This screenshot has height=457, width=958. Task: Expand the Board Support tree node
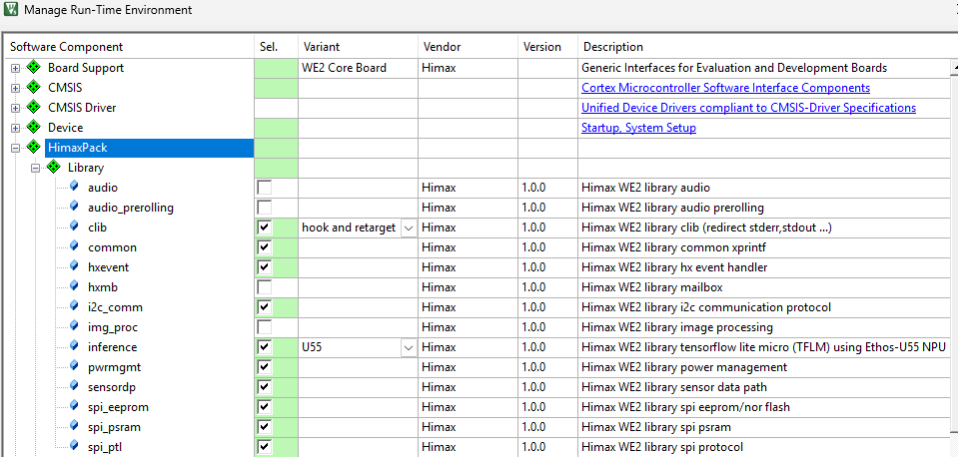point(15,68)
